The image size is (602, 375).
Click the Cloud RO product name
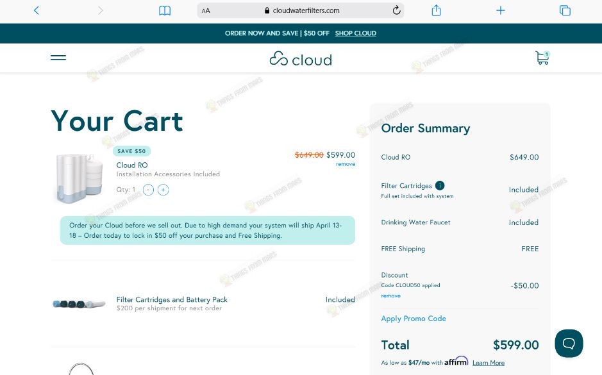(x=132, y=165)
